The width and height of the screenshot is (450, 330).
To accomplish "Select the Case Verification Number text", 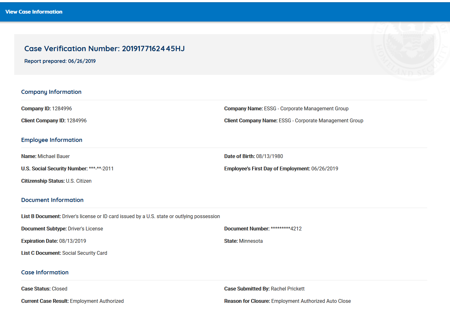I will 104,49.
